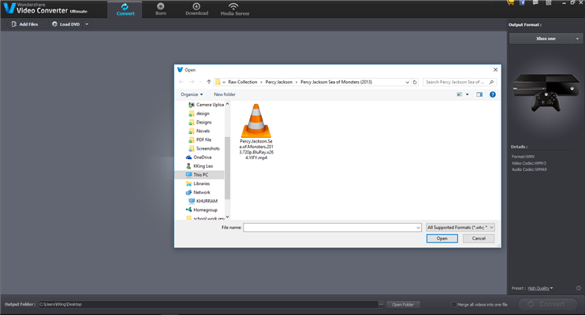Click the output folder browse ellipsis button
This screenshot has width=585, height=315.
point(381,304)
